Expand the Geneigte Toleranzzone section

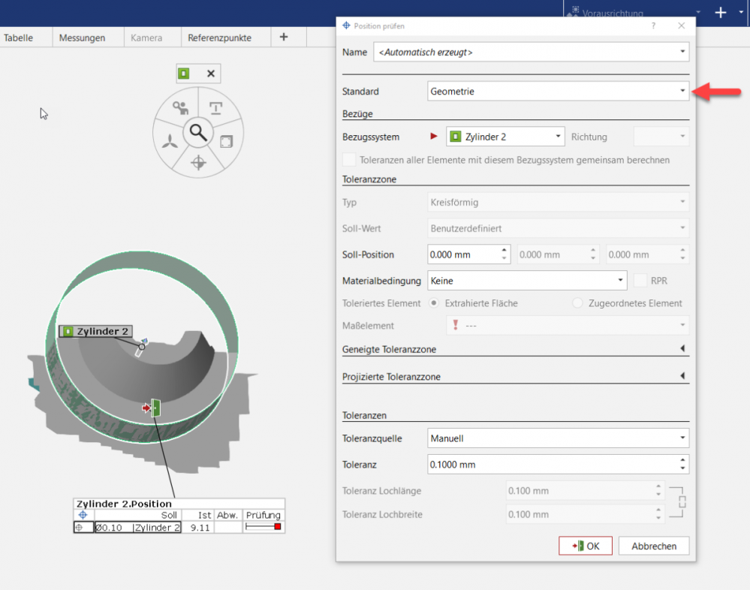(682, 349)
